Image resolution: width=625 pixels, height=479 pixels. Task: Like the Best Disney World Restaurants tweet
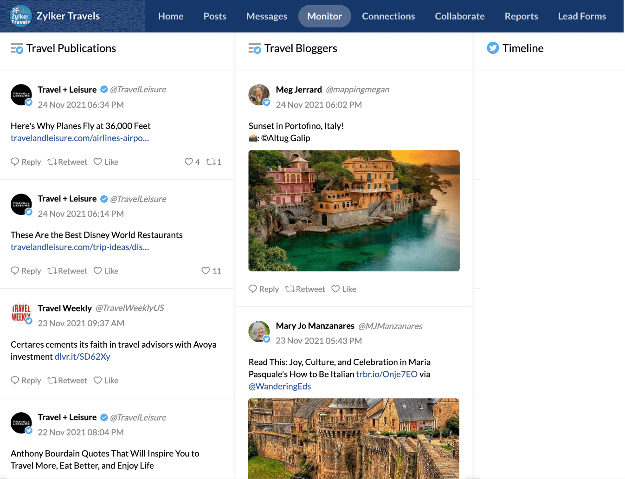click(106, 271)
